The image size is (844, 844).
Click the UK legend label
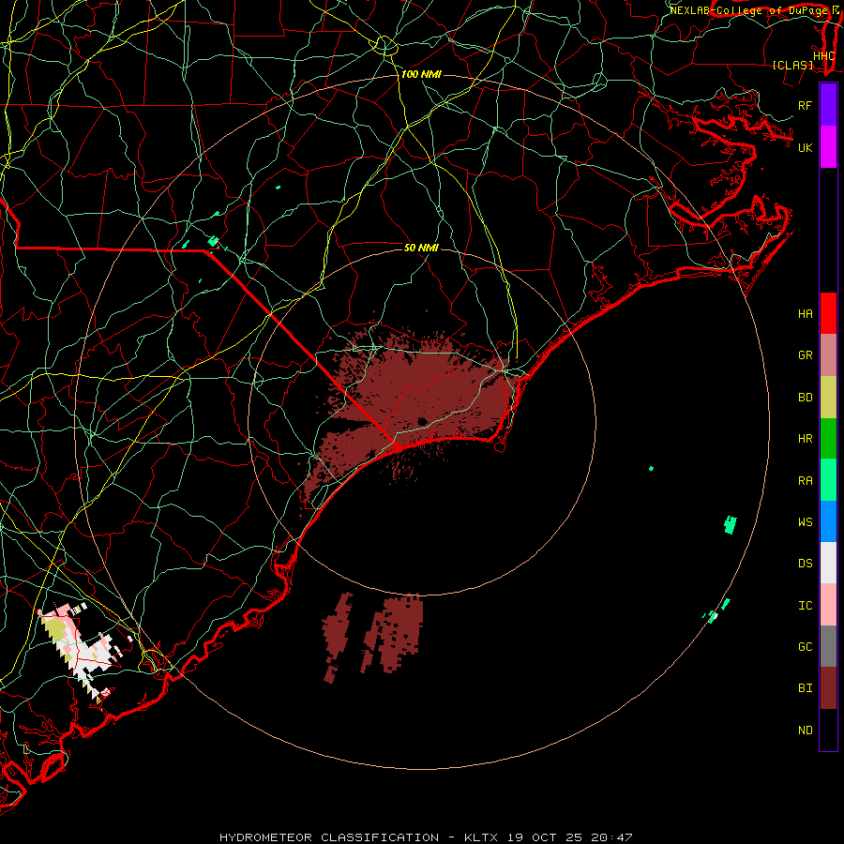805,147
